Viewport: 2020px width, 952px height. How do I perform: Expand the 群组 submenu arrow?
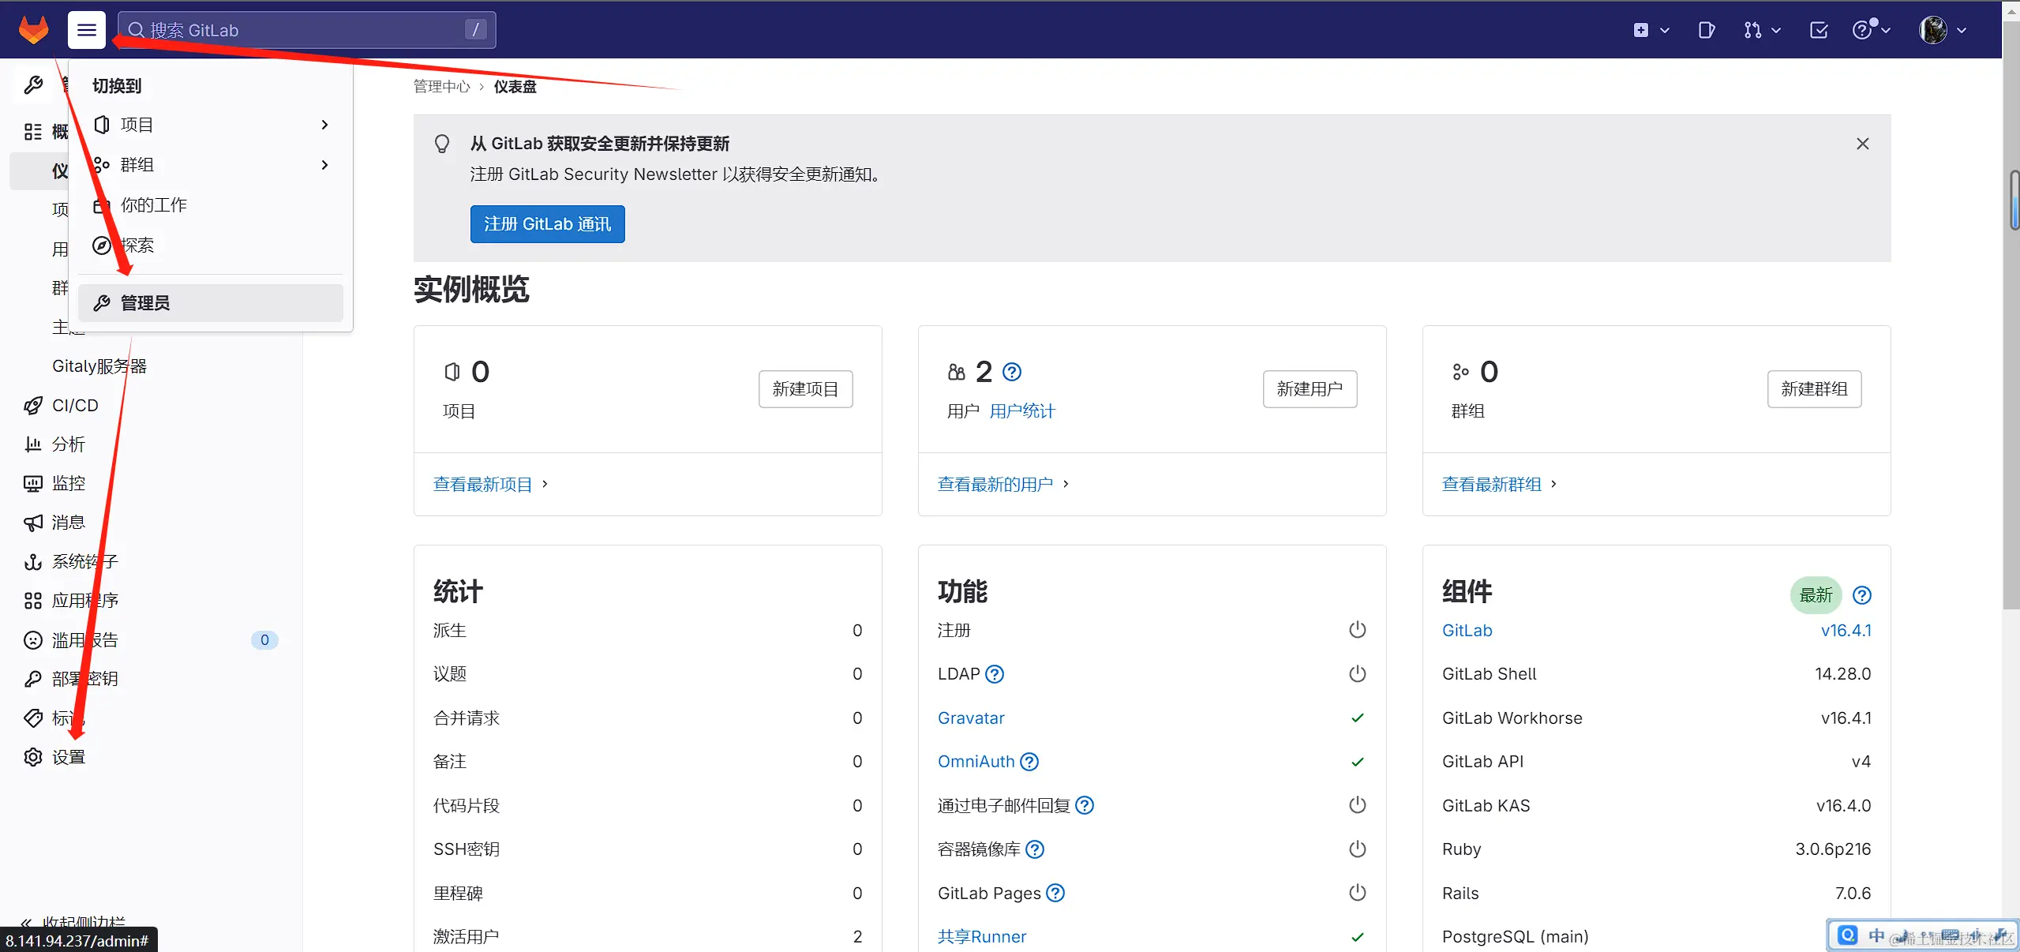pos(324,165)
